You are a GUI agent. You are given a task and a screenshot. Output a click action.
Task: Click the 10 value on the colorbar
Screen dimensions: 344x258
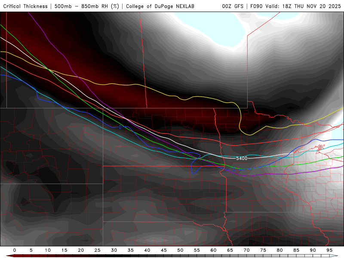pos(48,250)
